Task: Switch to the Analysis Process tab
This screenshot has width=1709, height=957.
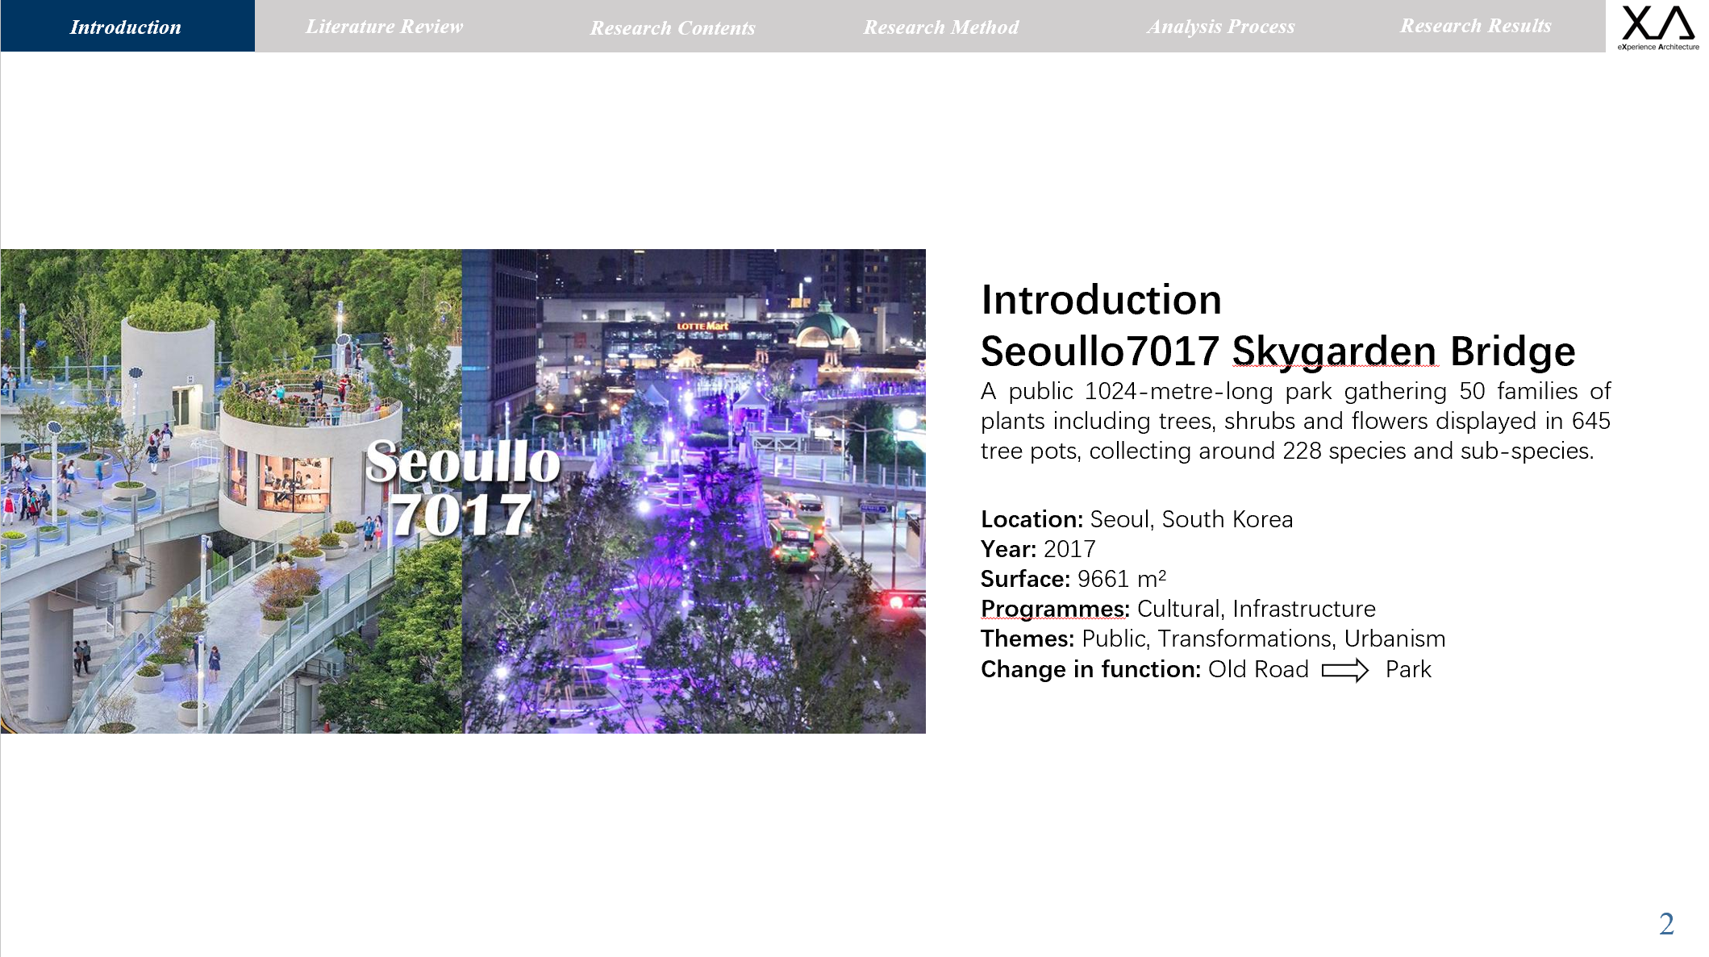Action: [1220, 27]
